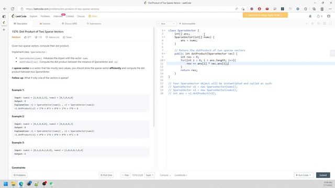Open the Run Code dropdown button
Screen dimensions: 335x188
[304, 175]
